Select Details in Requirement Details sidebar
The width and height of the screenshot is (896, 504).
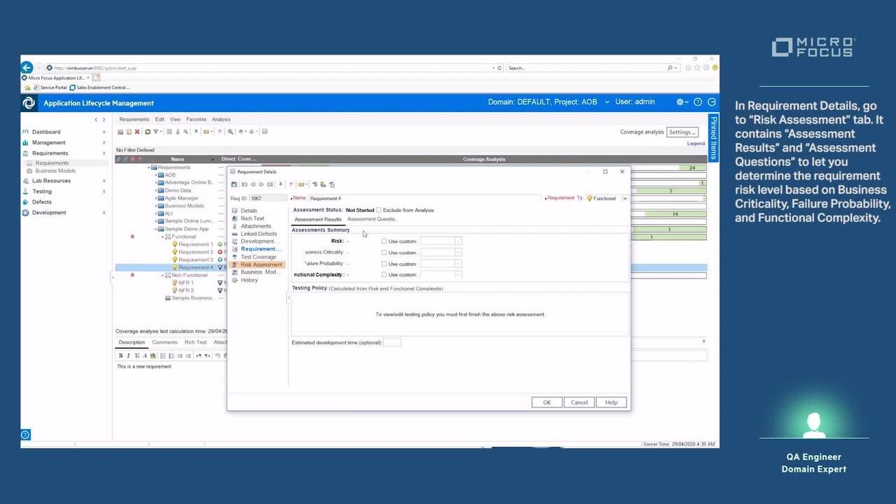248,211
